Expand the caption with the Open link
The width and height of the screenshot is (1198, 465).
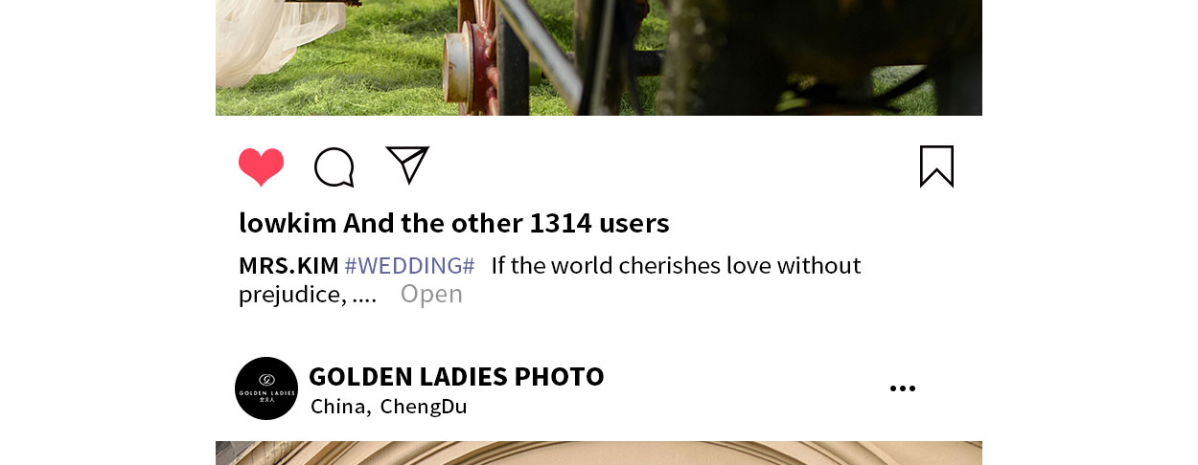(431, 294)
